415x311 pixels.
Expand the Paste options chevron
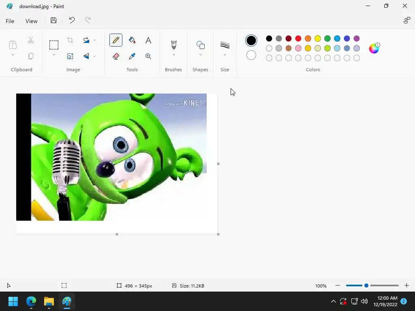pyautogui.click(x=13, y=55)
